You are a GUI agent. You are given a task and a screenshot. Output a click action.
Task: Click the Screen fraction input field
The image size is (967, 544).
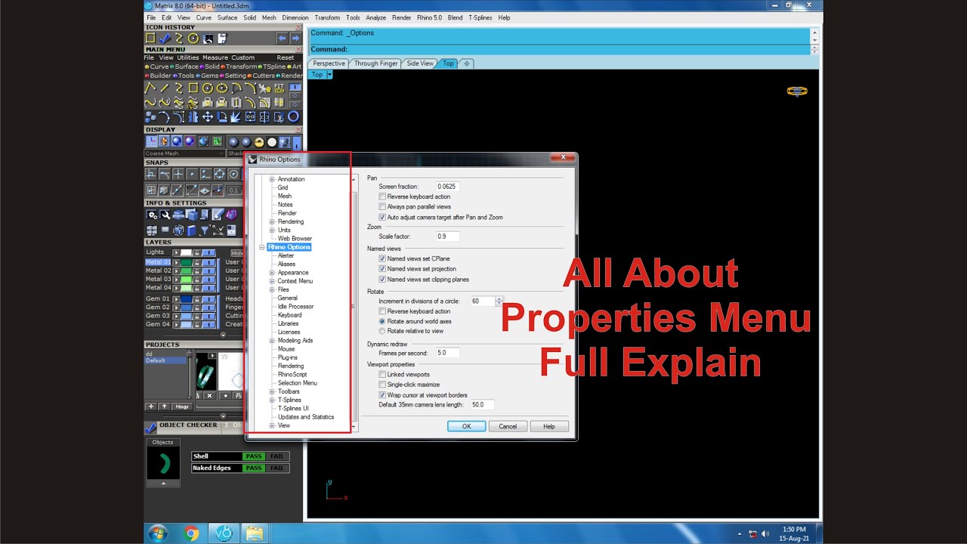(447, 186)
